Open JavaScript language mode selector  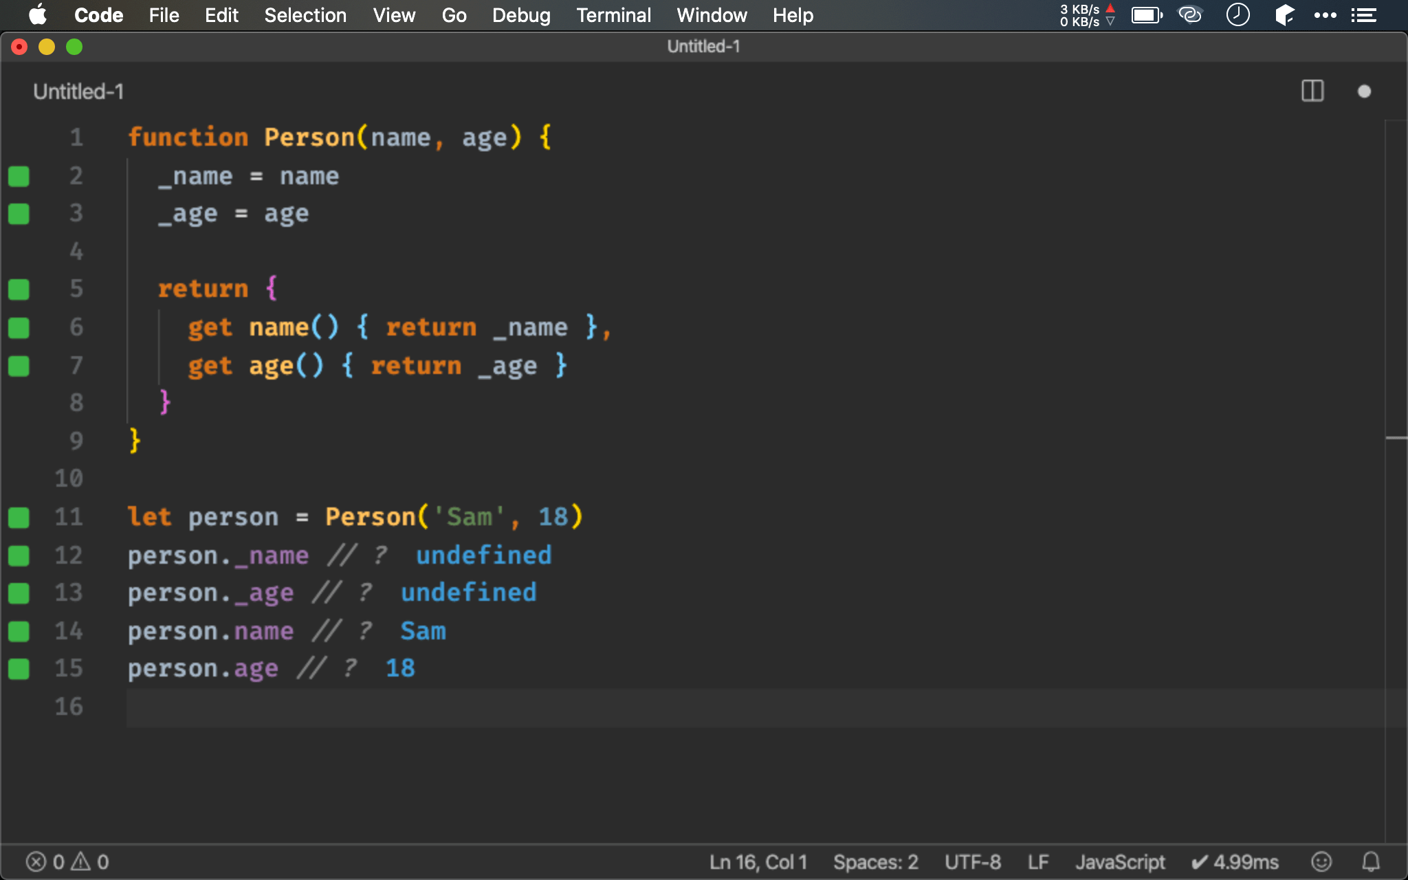1120,861
